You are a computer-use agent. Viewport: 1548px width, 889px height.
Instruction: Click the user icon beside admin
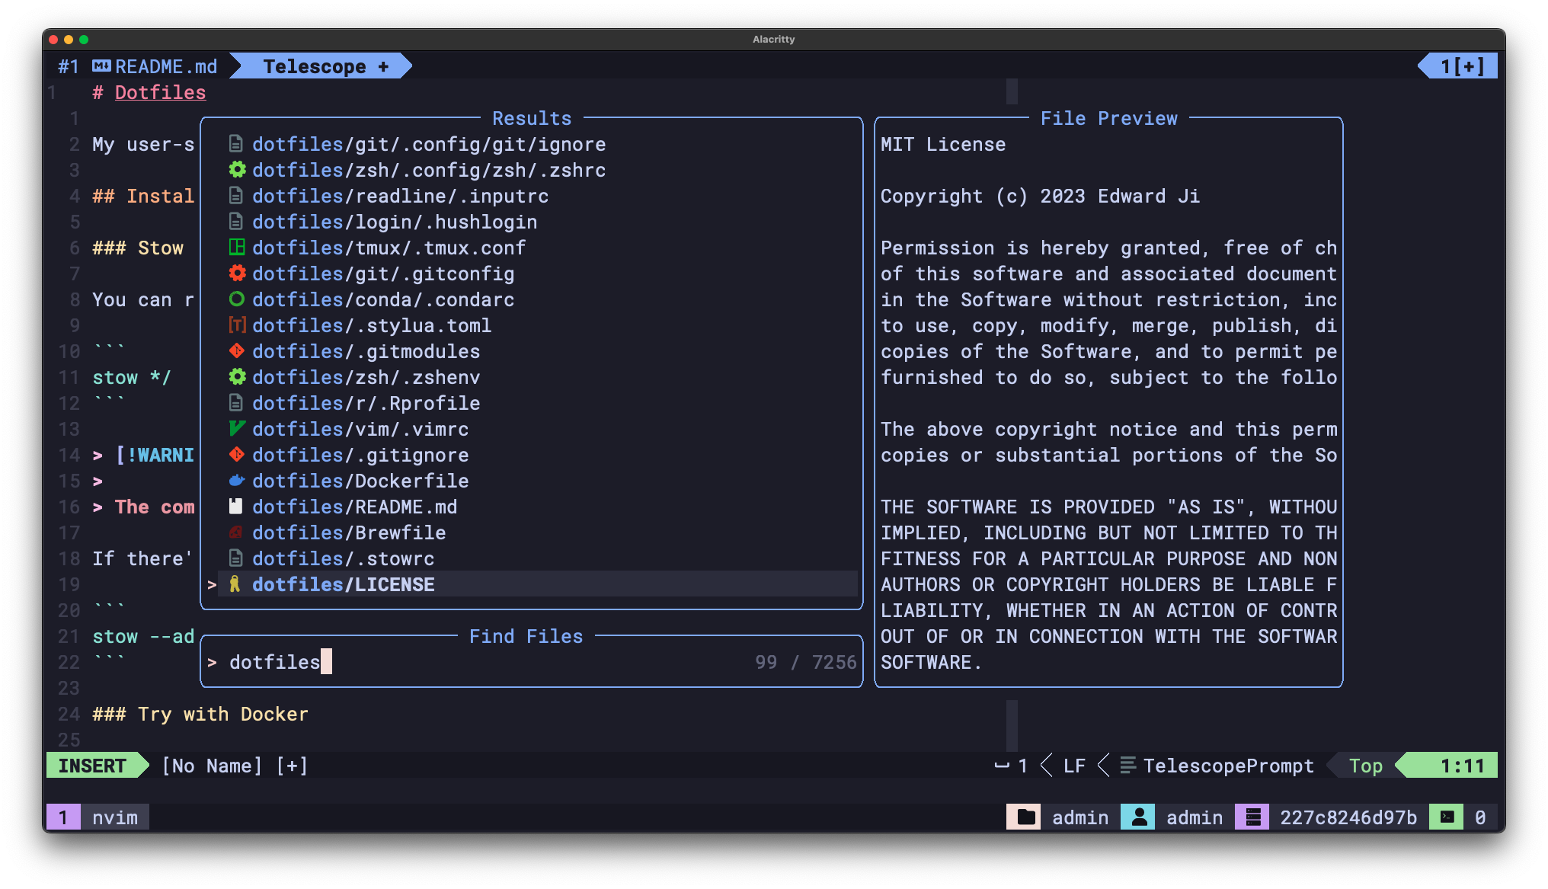point(1139,817)
